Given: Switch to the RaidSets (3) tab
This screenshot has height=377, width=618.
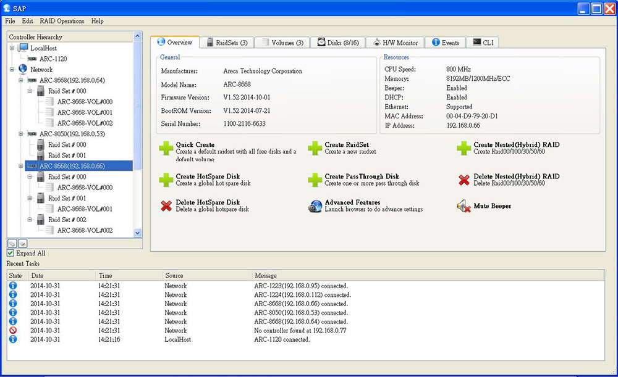Looking at the screenshot, I should (x=227, y=43).
